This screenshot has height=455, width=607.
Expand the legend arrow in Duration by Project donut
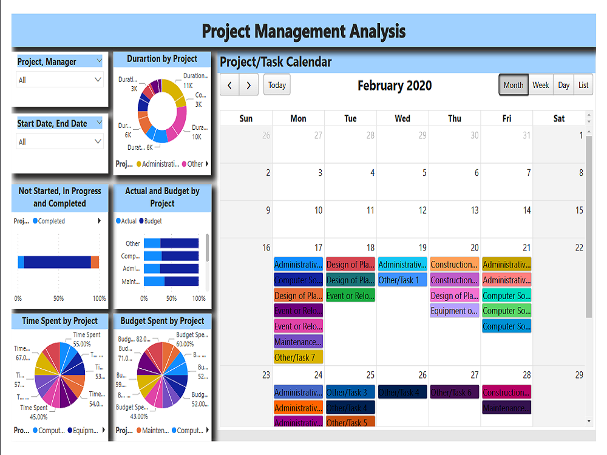coord(207,163)
